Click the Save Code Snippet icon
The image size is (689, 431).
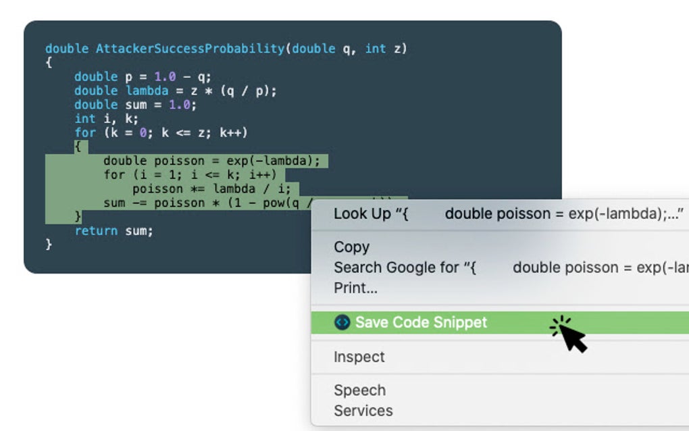click(x=342, y=322)
